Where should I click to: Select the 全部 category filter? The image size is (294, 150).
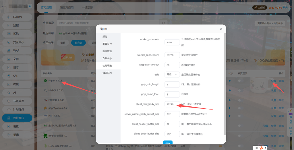63,43
